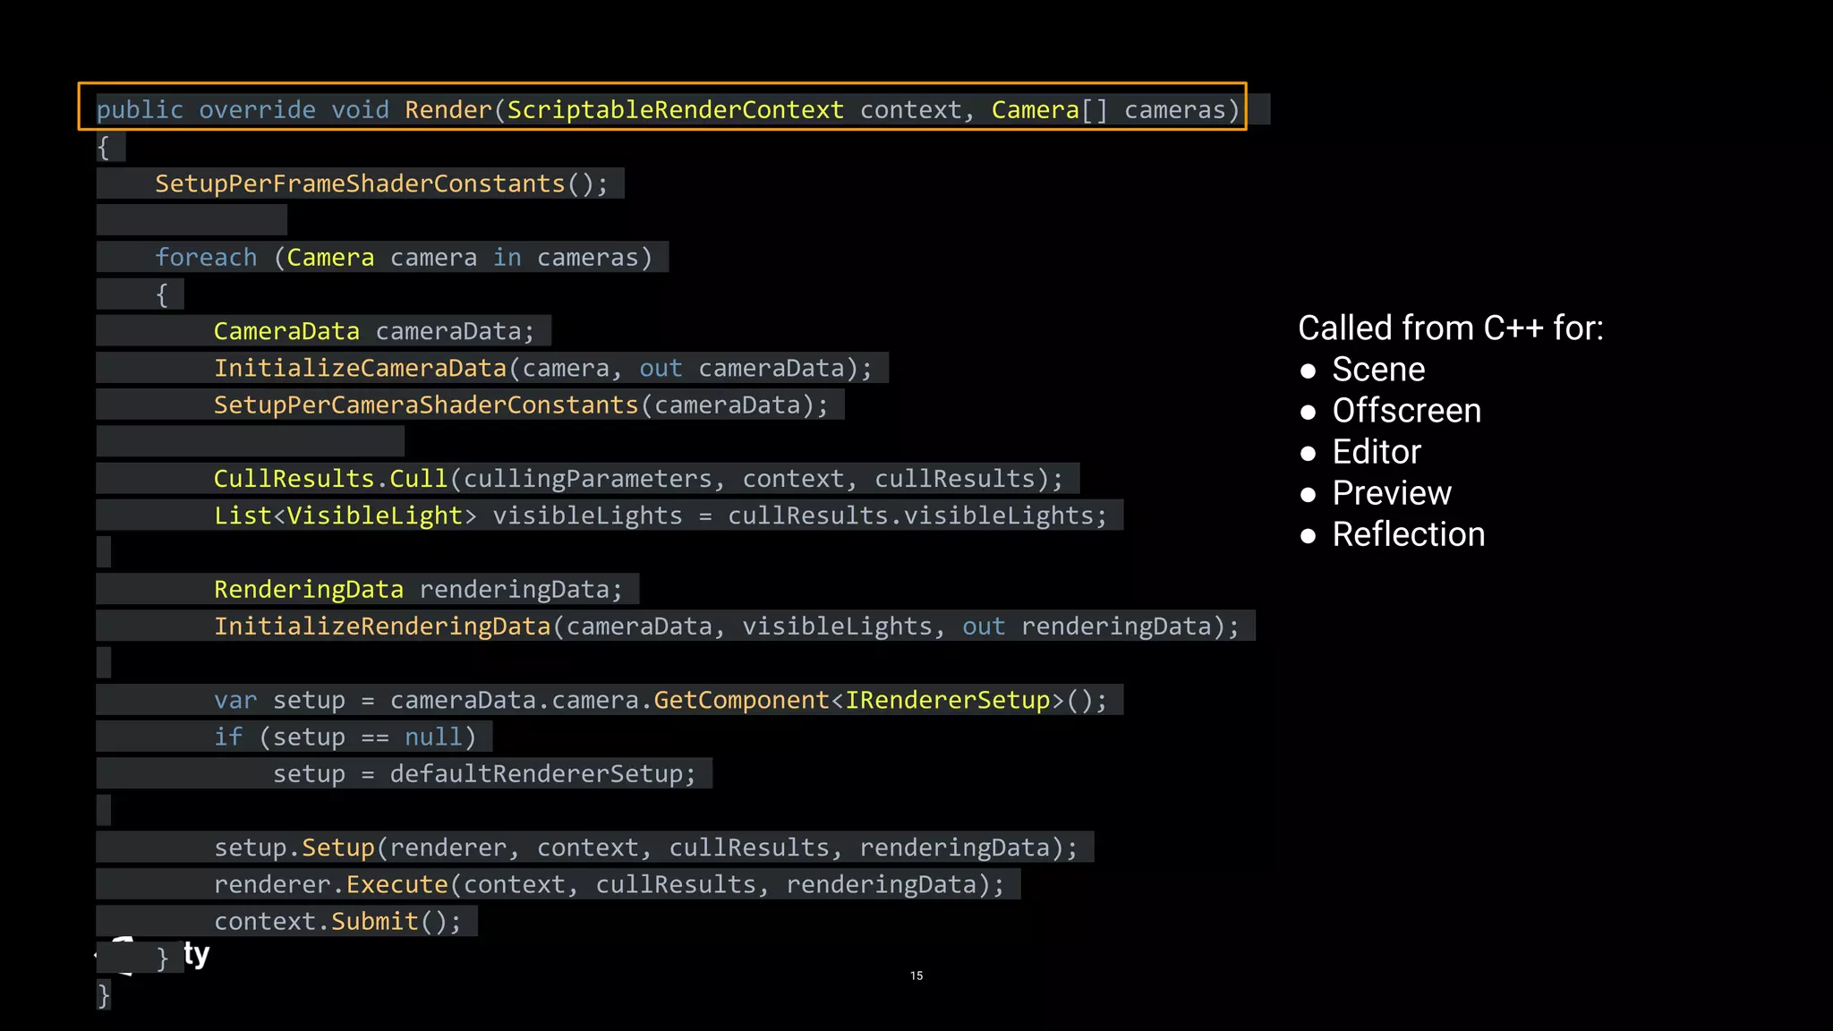
Task: Select the Scene bullet item
Action: [1362, 370]
